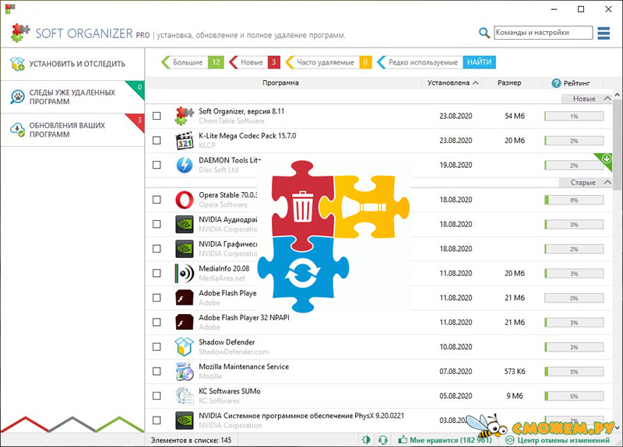This screenshot has width=623, height=447.
Task: Click the thumbs-up like icon
Action: (403, 439)
